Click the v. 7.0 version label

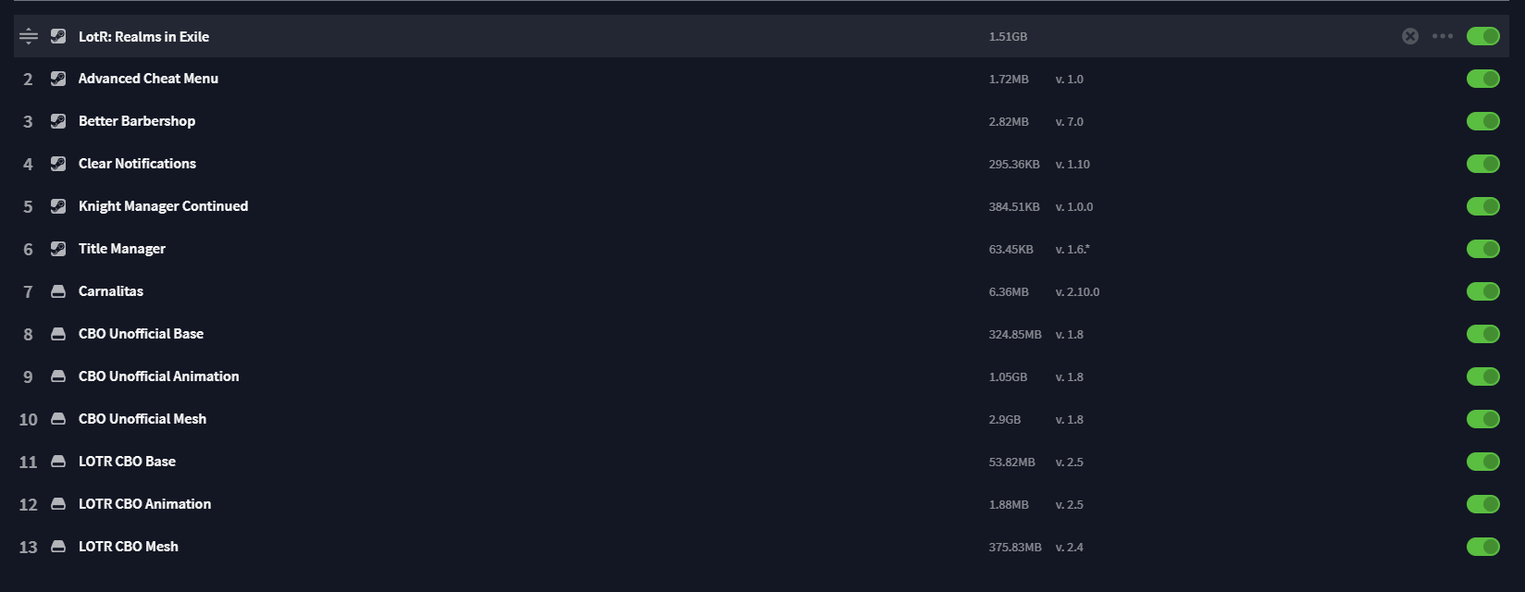[1070, 122]
